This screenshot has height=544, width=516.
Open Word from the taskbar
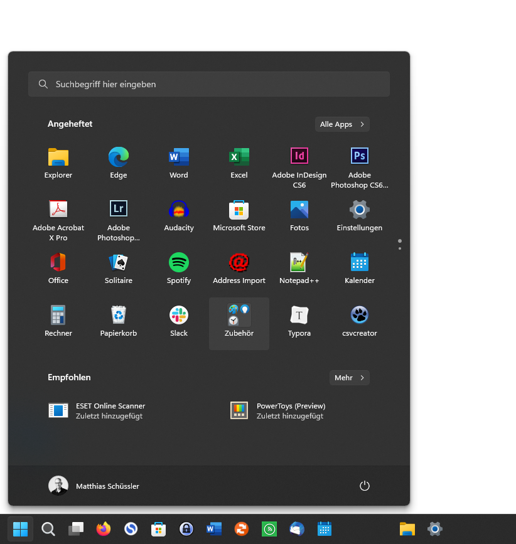click(x=214, y=529)
